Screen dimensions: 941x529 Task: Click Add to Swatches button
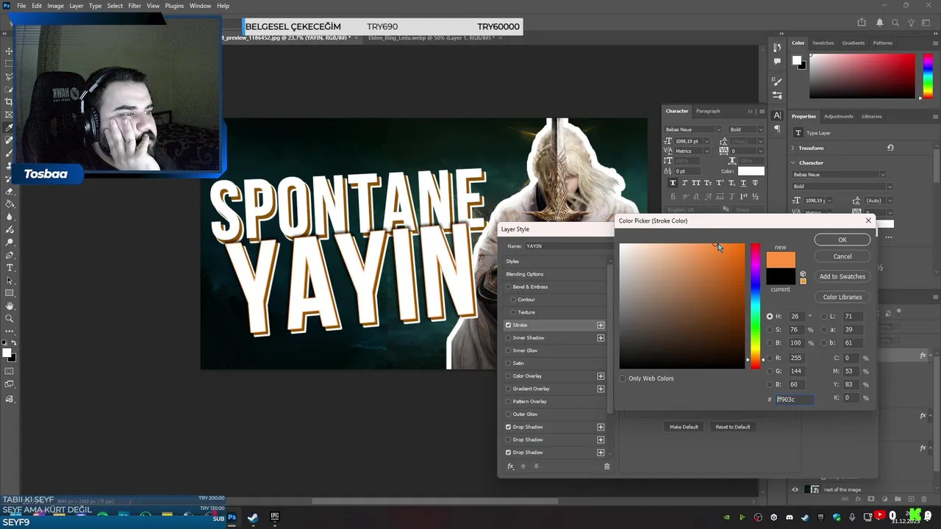[x=842, y=276]
